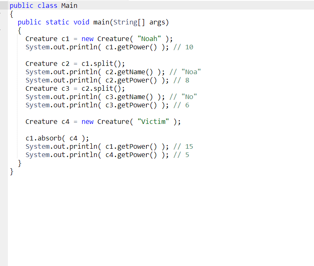Image resolution: width=314 pixels, height=266 pixels.
Task: Click 'c2.split()' call
Action: [x=101, y=89]
